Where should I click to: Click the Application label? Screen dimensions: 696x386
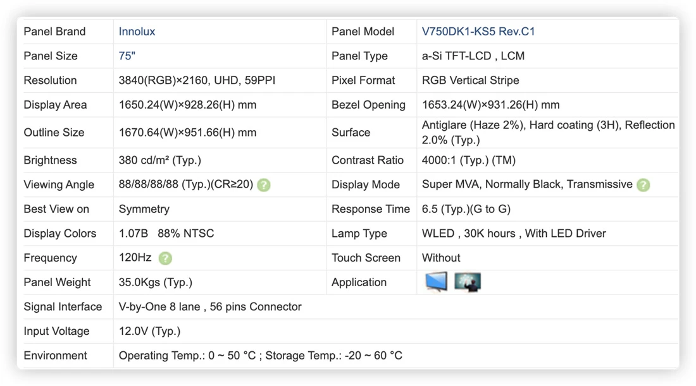pos(359,282)
